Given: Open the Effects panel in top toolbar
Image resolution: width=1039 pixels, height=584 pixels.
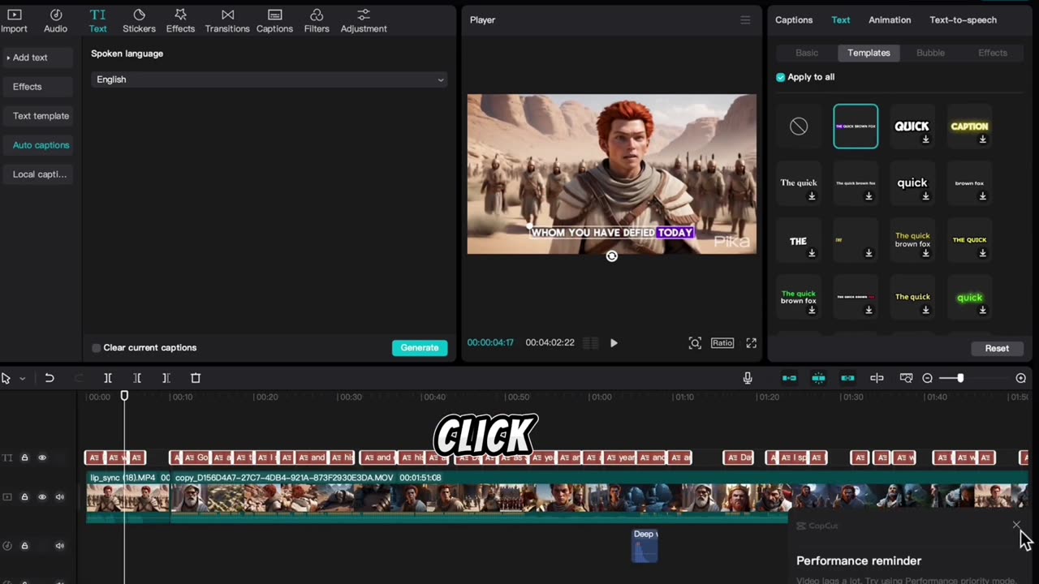Looking at the screenshot, I should pyautogui.click(x=180, y=20).
